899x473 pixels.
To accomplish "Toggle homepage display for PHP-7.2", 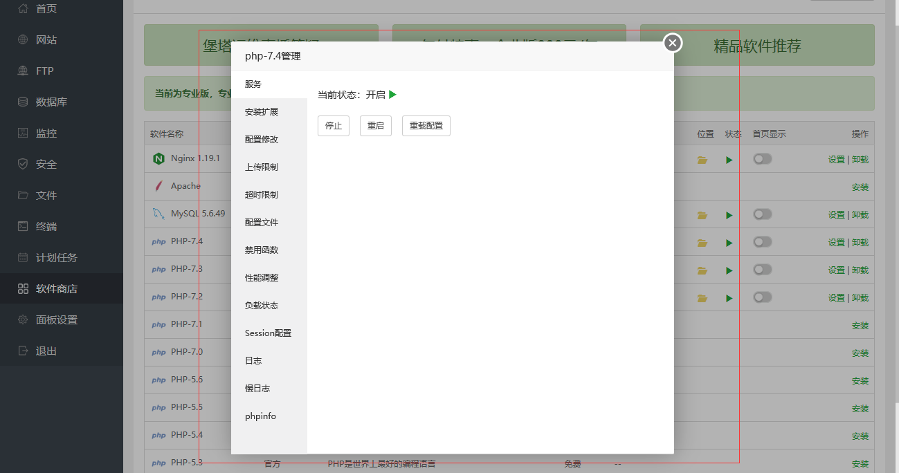I will pos(763,297).
